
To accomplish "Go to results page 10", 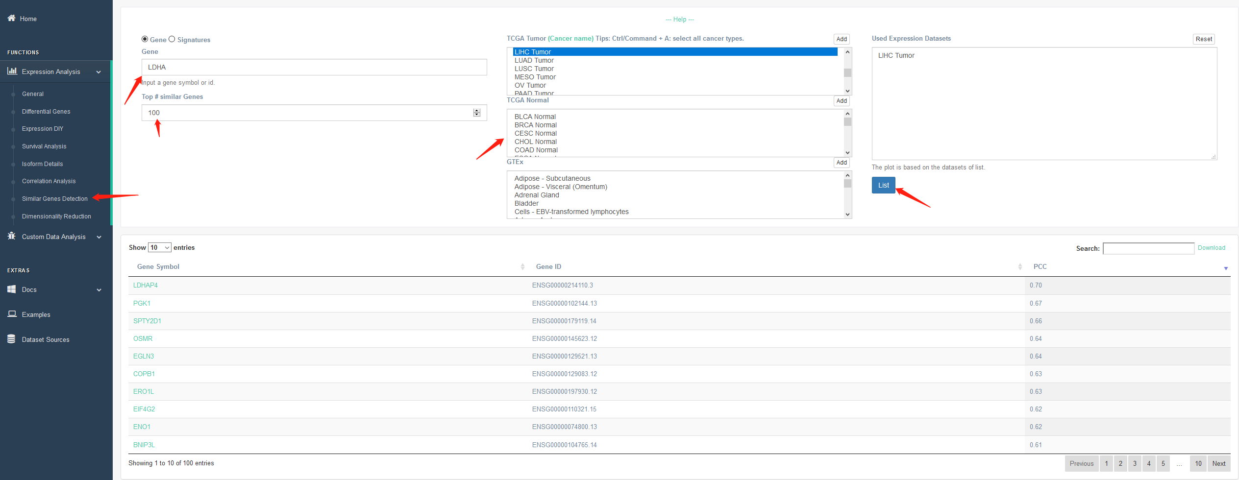I will click(x=1198, y=463).
